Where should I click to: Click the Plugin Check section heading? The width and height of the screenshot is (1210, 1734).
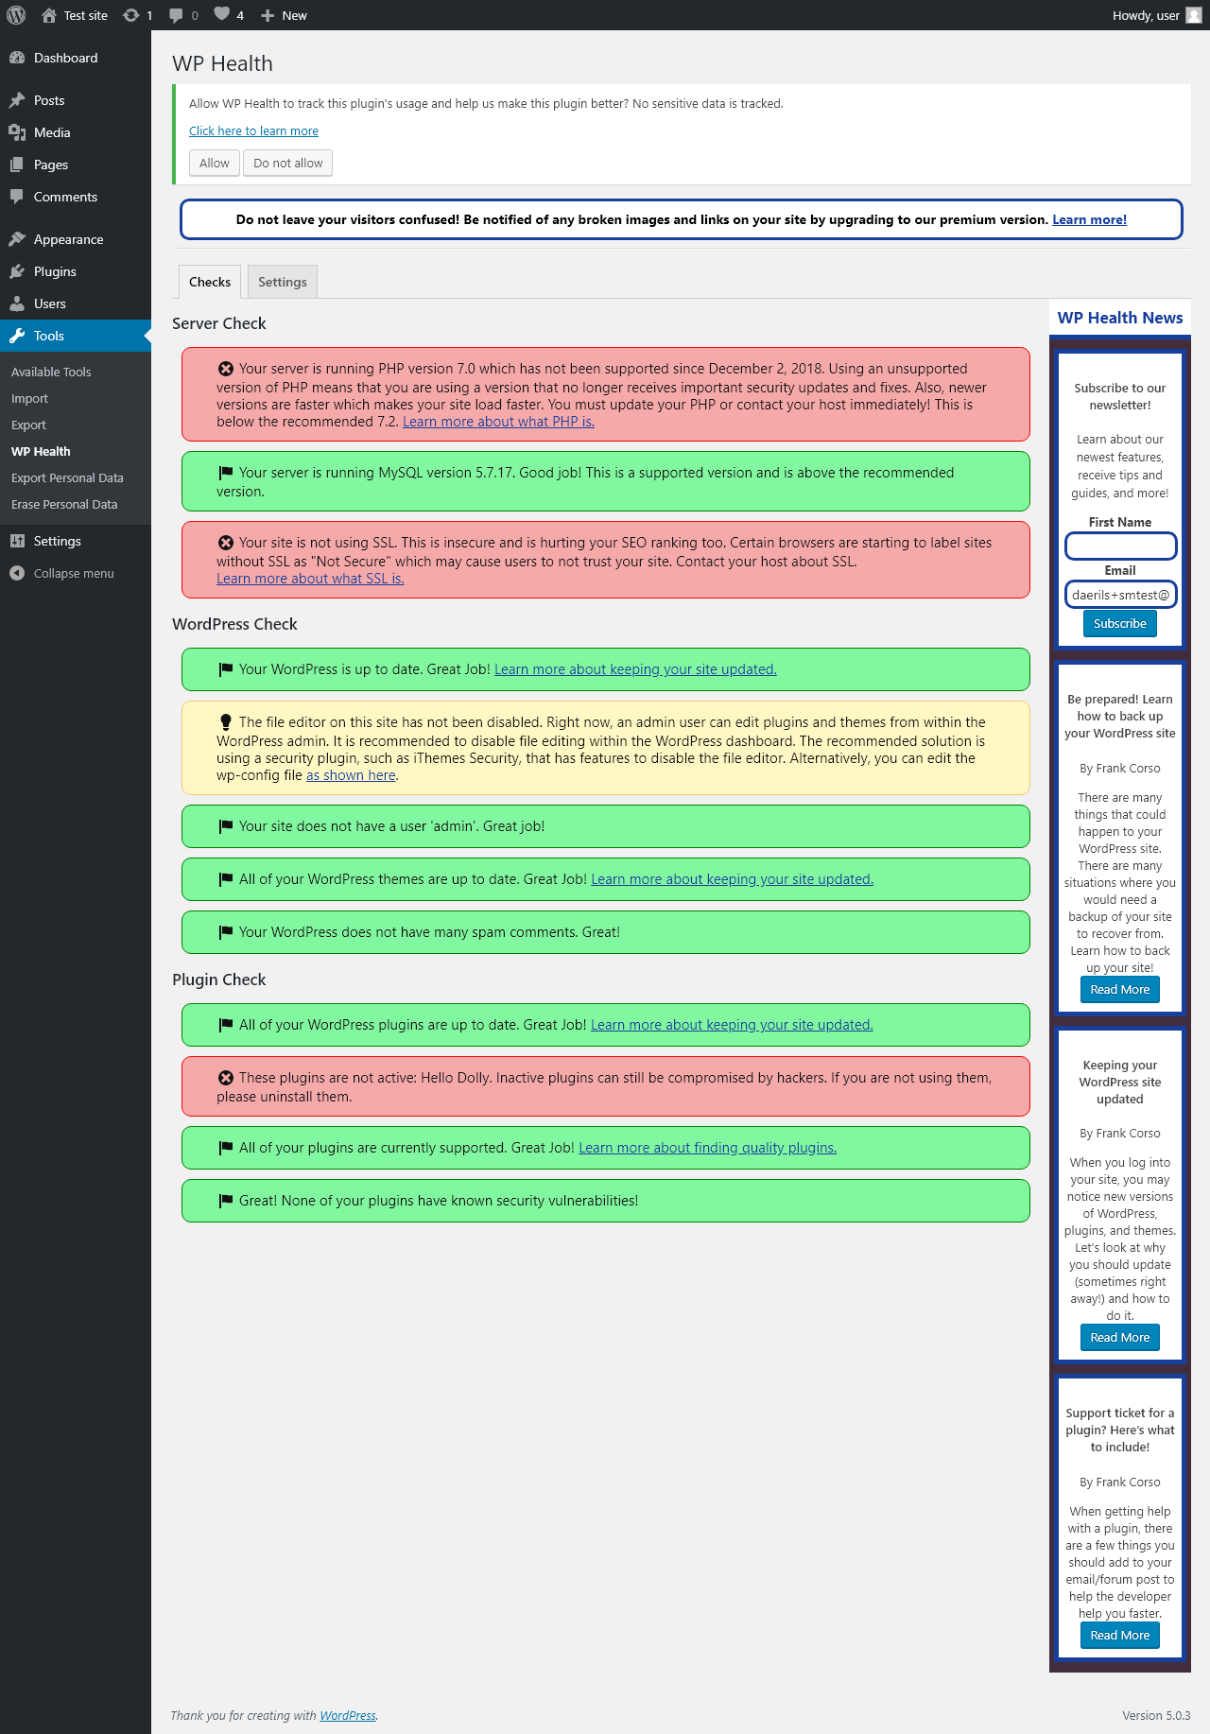pos(219,980)
